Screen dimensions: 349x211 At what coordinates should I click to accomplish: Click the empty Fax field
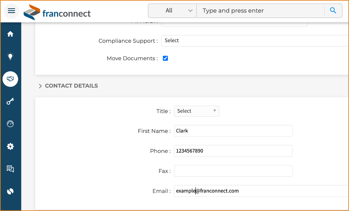pyautogui.click(x=233, y=171)
